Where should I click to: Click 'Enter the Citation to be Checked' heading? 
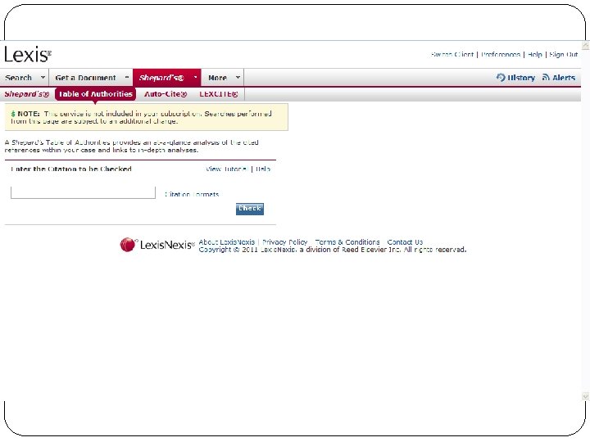71,169
